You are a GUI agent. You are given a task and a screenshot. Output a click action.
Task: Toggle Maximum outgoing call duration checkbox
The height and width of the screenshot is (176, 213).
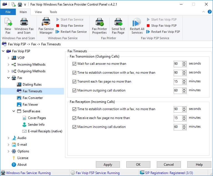coord(74,90)
